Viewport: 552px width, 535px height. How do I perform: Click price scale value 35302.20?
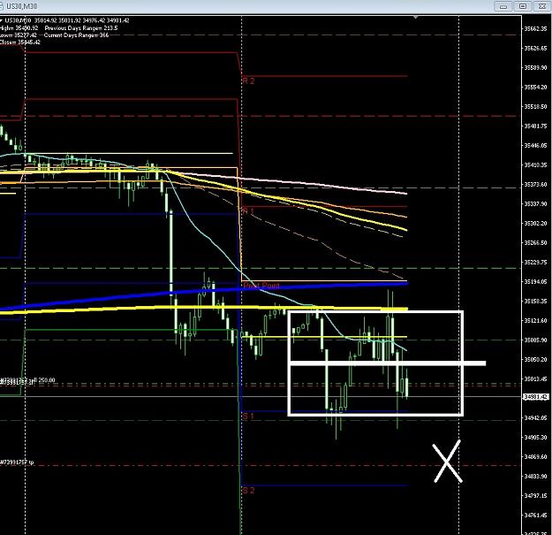536,224
